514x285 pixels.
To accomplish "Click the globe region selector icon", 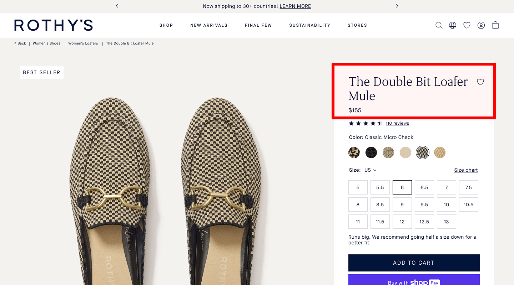I will tap(452, 25).
